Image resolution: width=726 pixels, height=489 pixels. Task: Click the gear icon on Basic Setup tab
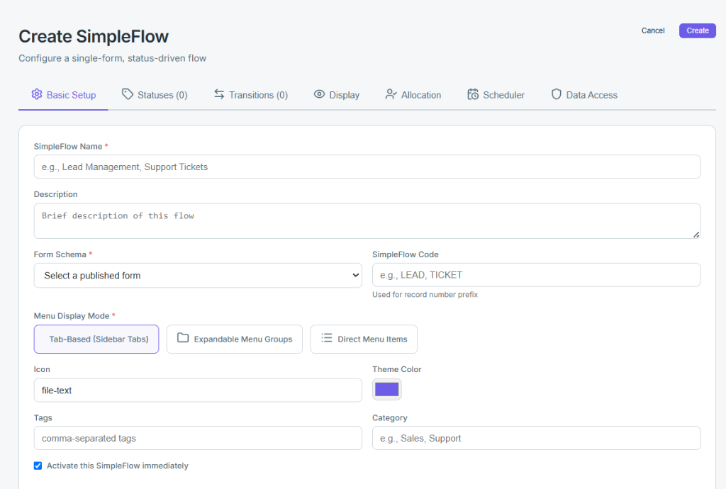[37, 94]
